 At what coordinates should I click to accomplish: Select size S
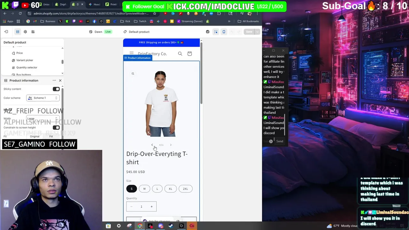point(131,189)
